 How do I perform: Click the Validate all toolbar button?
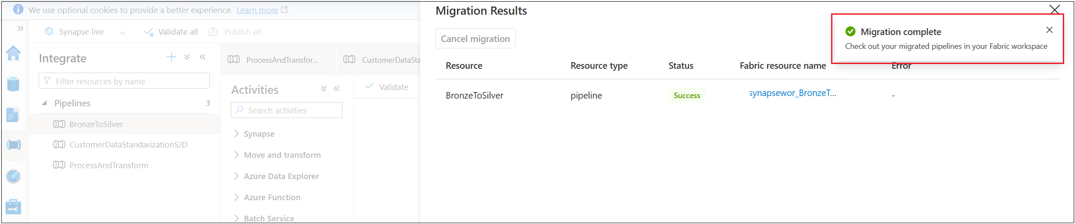pos(171,32)
